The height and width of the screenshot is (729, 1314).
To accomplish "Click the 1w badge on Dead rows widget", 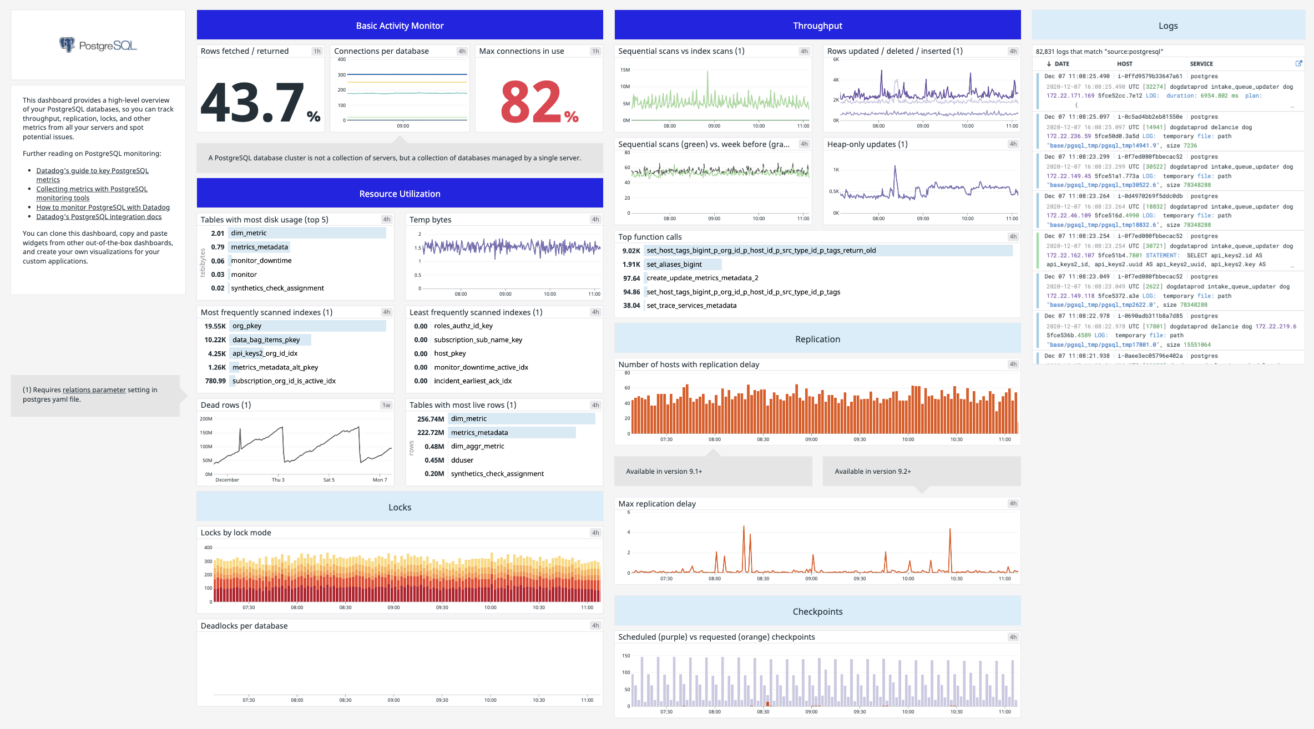I will [x=386, y=405].
